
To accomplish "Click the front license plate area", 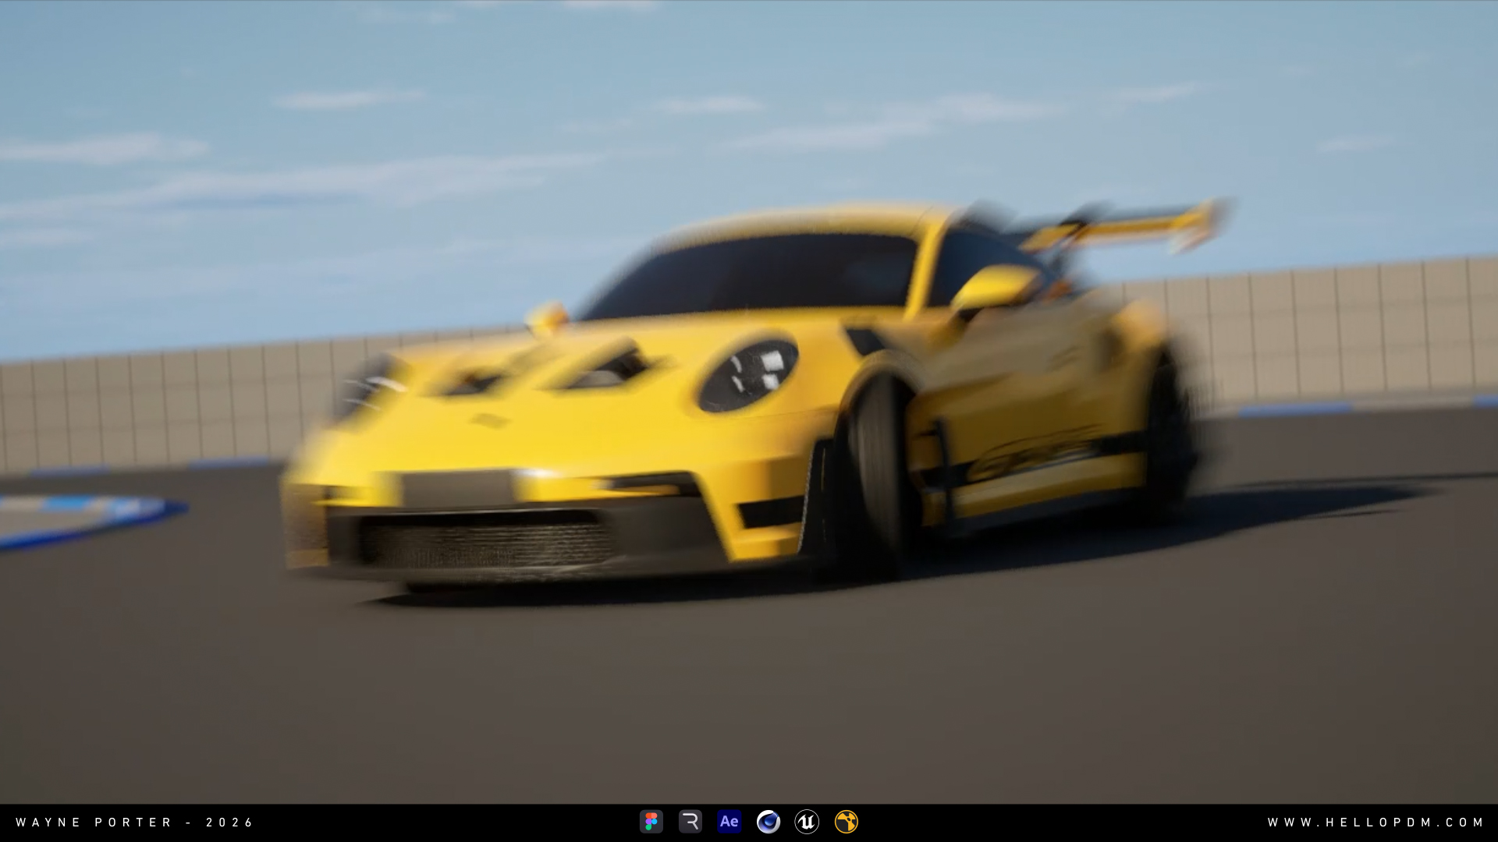I will coord(458,489).
